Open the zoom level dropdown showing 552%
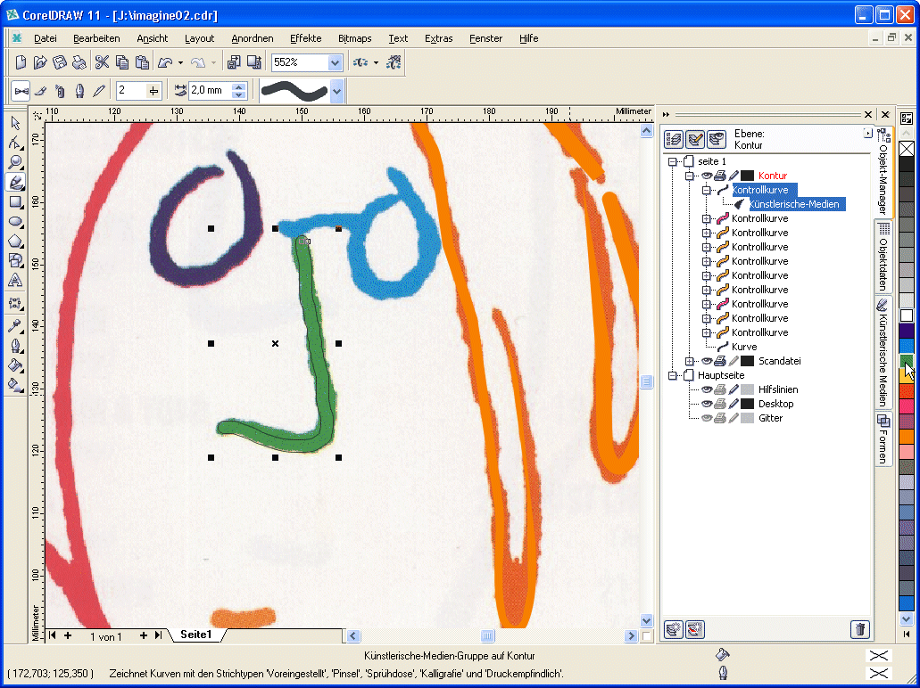The image size is (920, 688). point(335,62)
